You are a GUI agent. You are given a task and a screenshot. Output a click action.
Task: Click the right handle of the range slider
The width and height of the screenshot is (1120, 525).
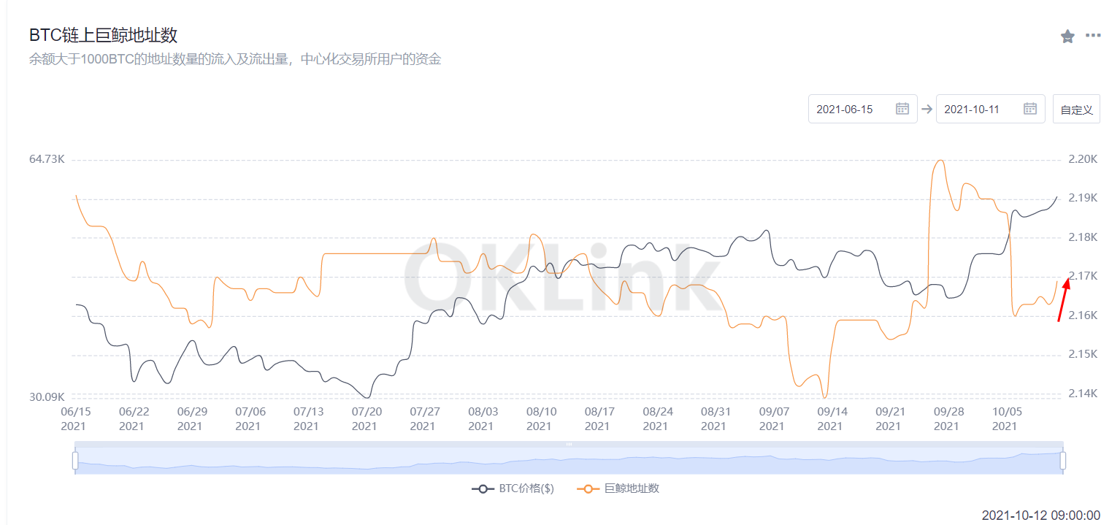tap(1063, 461)
